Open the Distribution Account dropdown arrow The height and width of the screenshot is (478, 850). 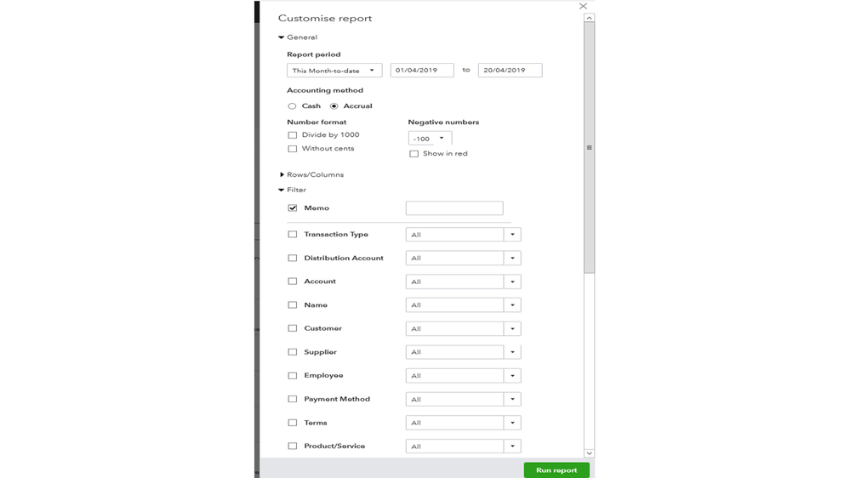(x=512, y=258)
